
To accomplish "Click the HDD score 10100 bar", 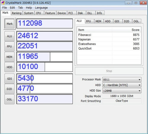I will (x=45, y=67).
